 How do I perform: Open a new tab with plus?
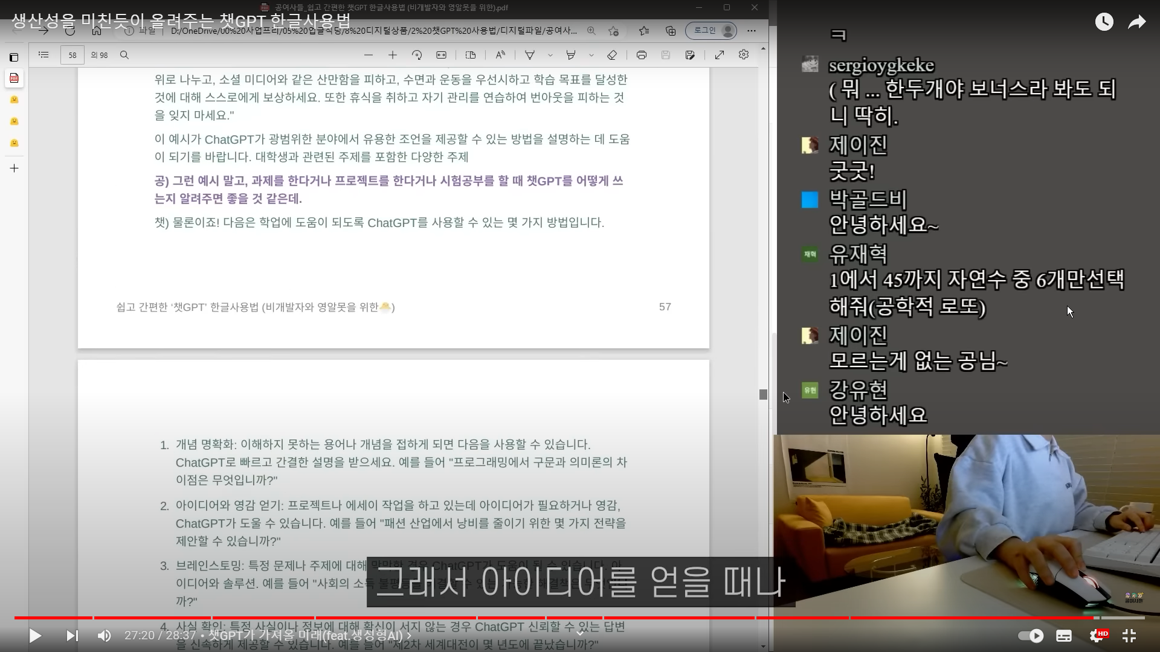pos(14,168)
